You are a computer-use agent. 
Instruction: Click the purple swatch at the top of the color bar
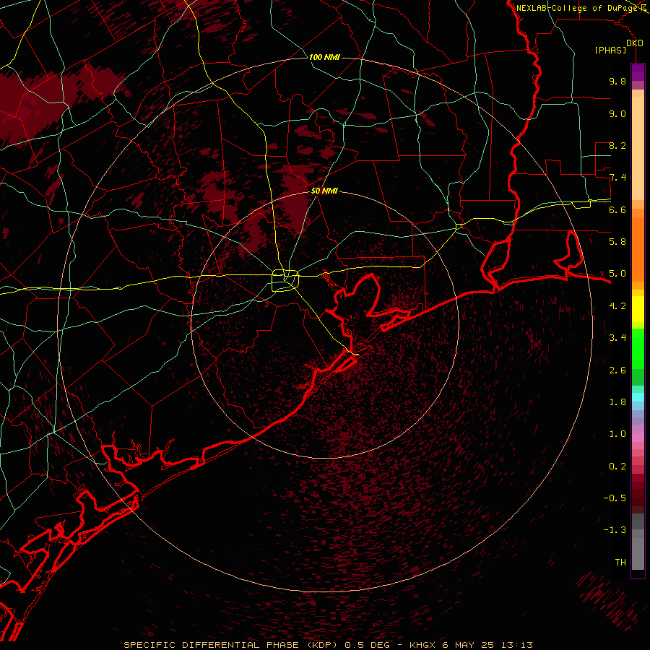click(638, 72)
